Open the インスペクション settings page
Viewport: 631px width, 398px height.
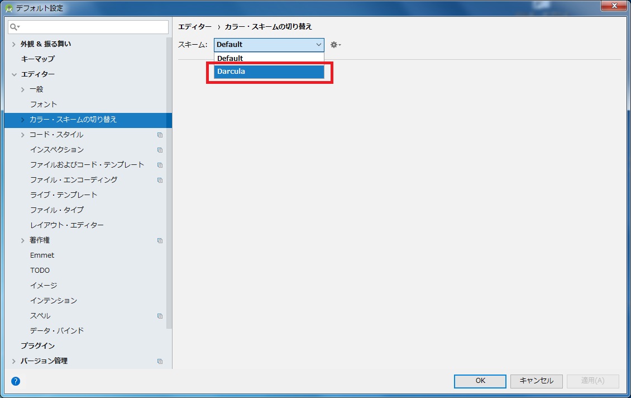pos(57,150)
